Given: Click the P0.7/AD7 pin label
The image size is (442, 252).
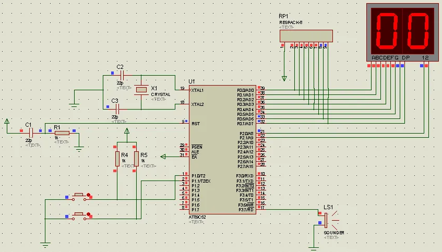Looking at the screenshot, I should point(245,124).
